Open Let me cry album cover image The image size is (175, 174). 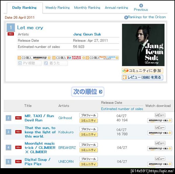pyautogui.click(x=143, y=45)
